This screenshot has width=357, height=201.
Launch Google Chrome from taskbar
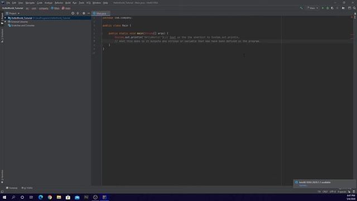point(50,197)
